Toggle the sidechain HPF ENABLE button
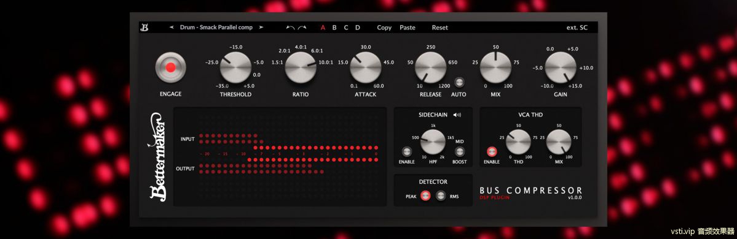 [x=406, y=152]
